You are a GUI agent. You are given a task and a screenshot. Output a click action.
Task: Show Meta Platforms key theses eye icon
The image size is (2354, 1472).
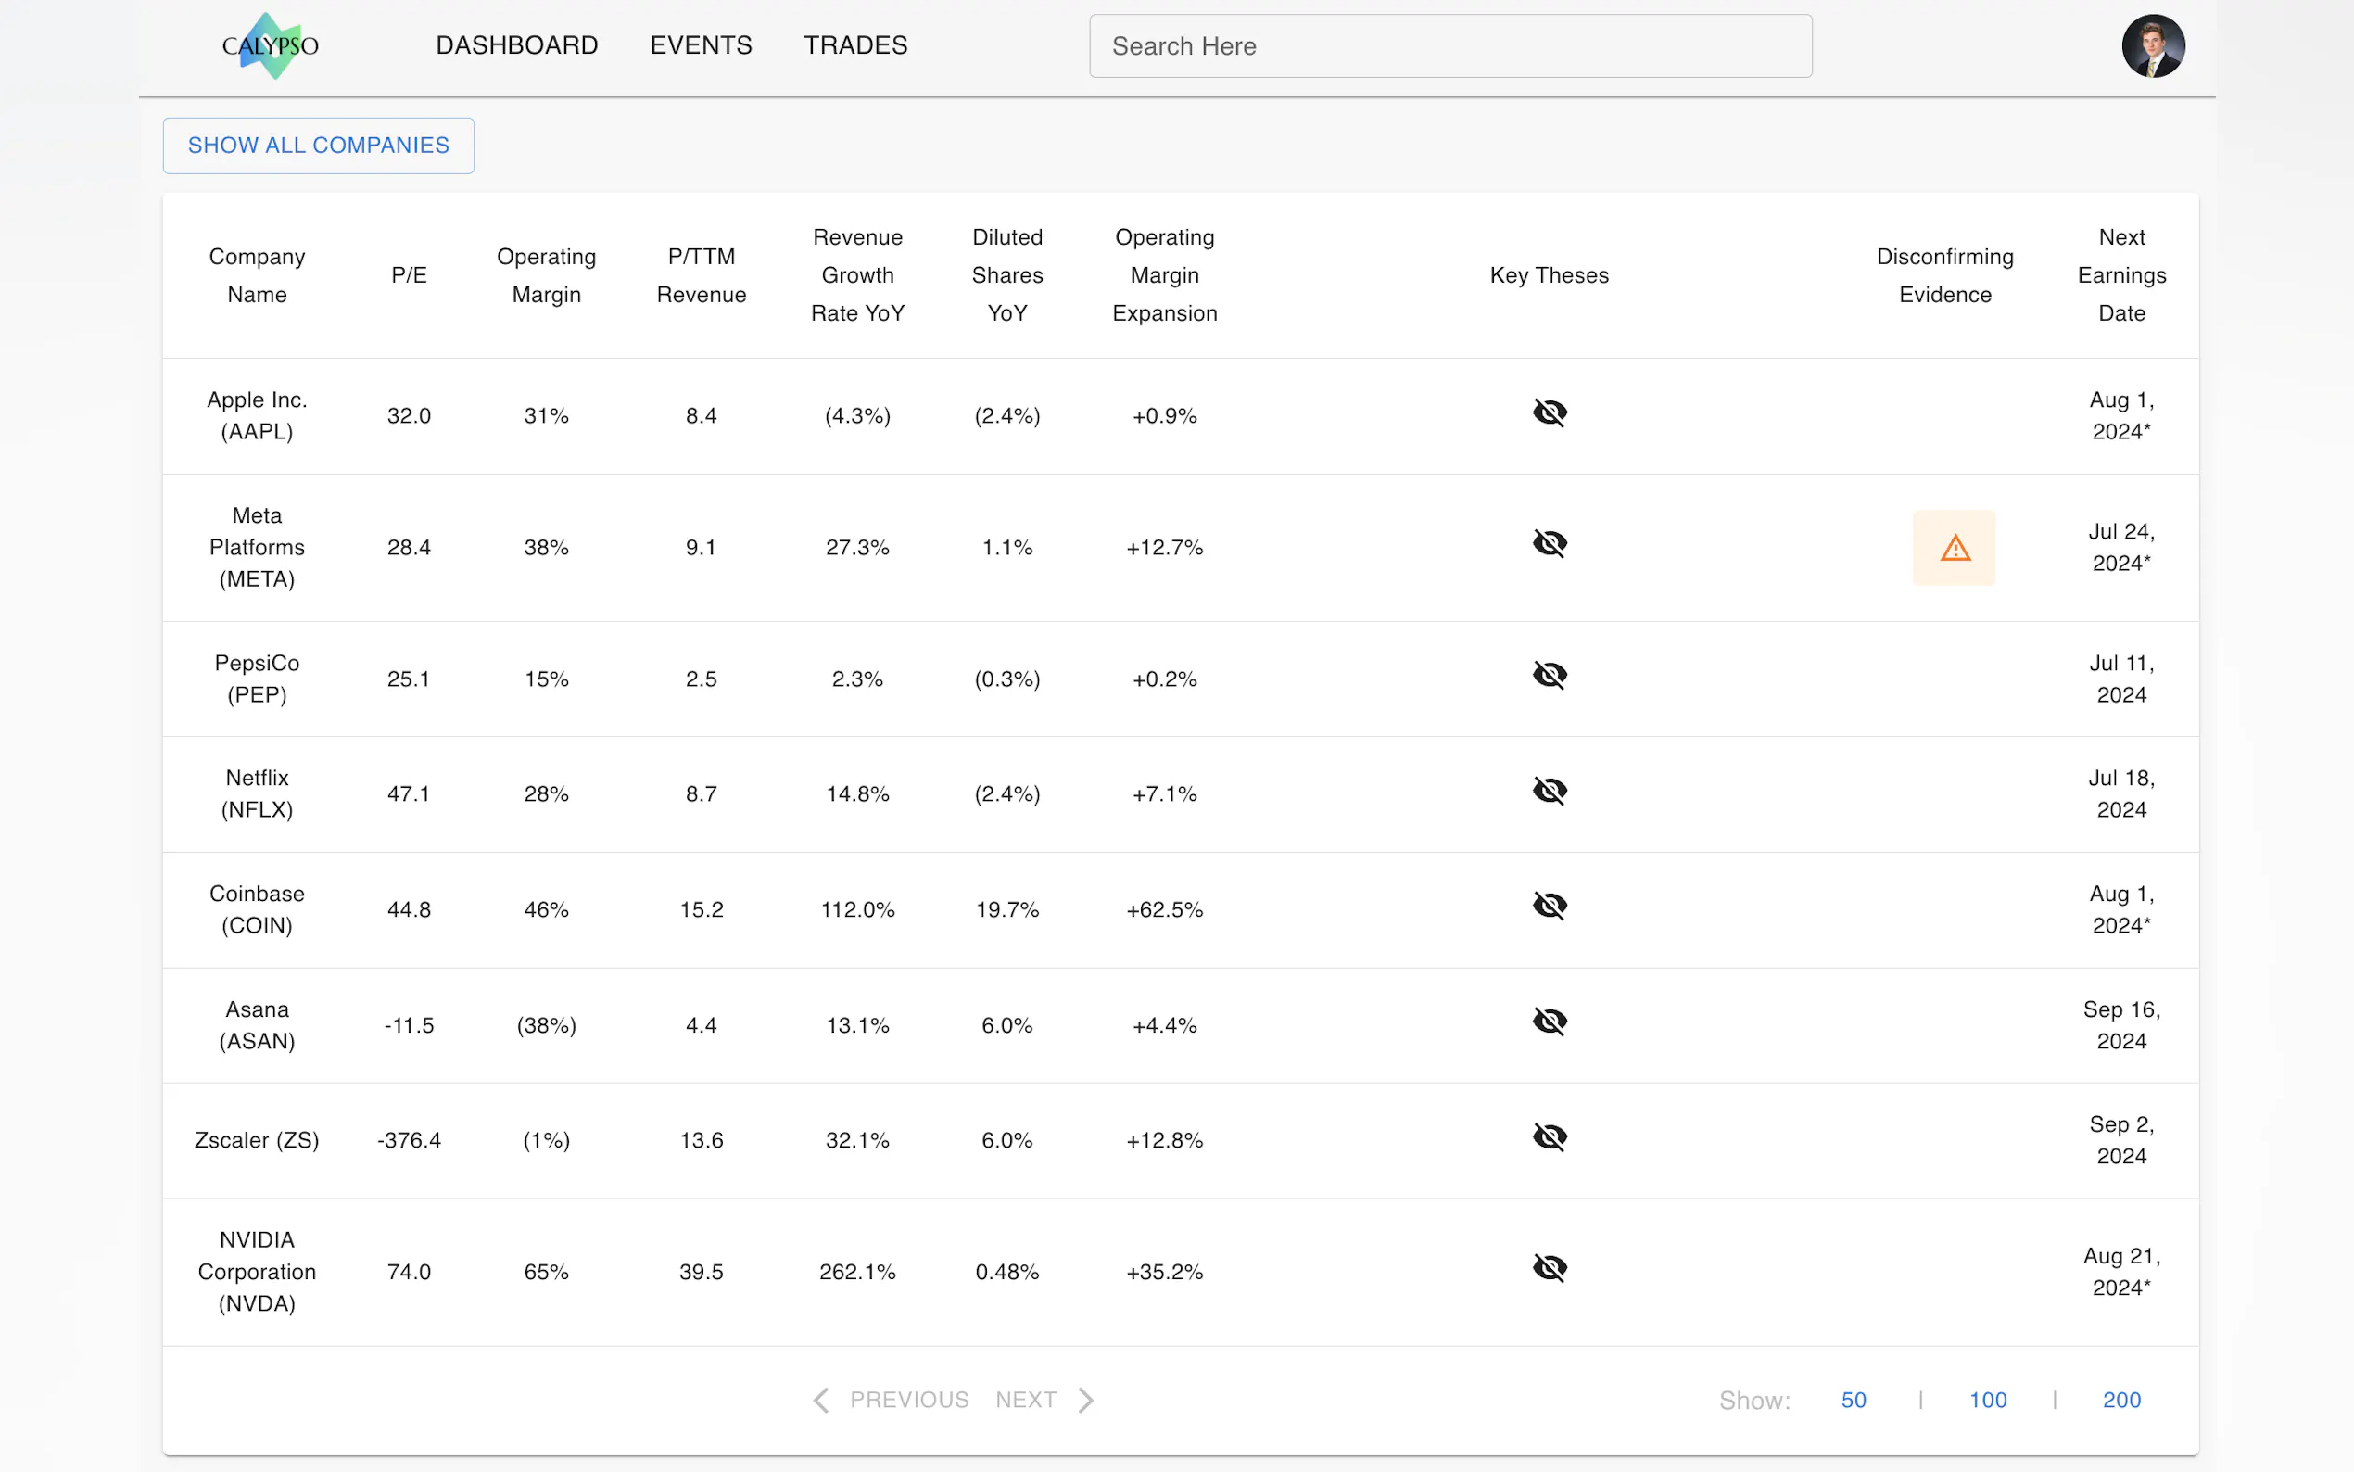[x=1550, y=544]
